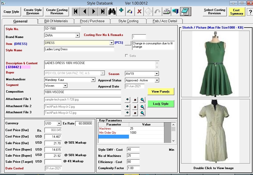The image size is (253, 175).
Task: Delete record with the red X icon
Action: coord(139,11)
